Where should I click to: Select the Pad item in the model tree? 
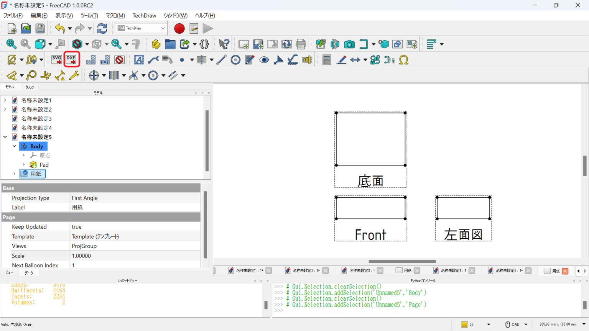[x=43, y=164]
